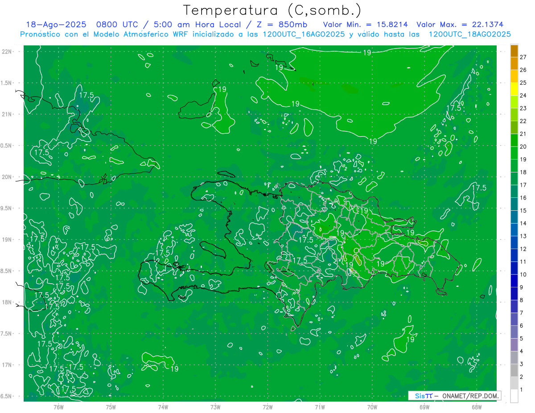Click the "27" label on the color scale

[x=523, y=57]
